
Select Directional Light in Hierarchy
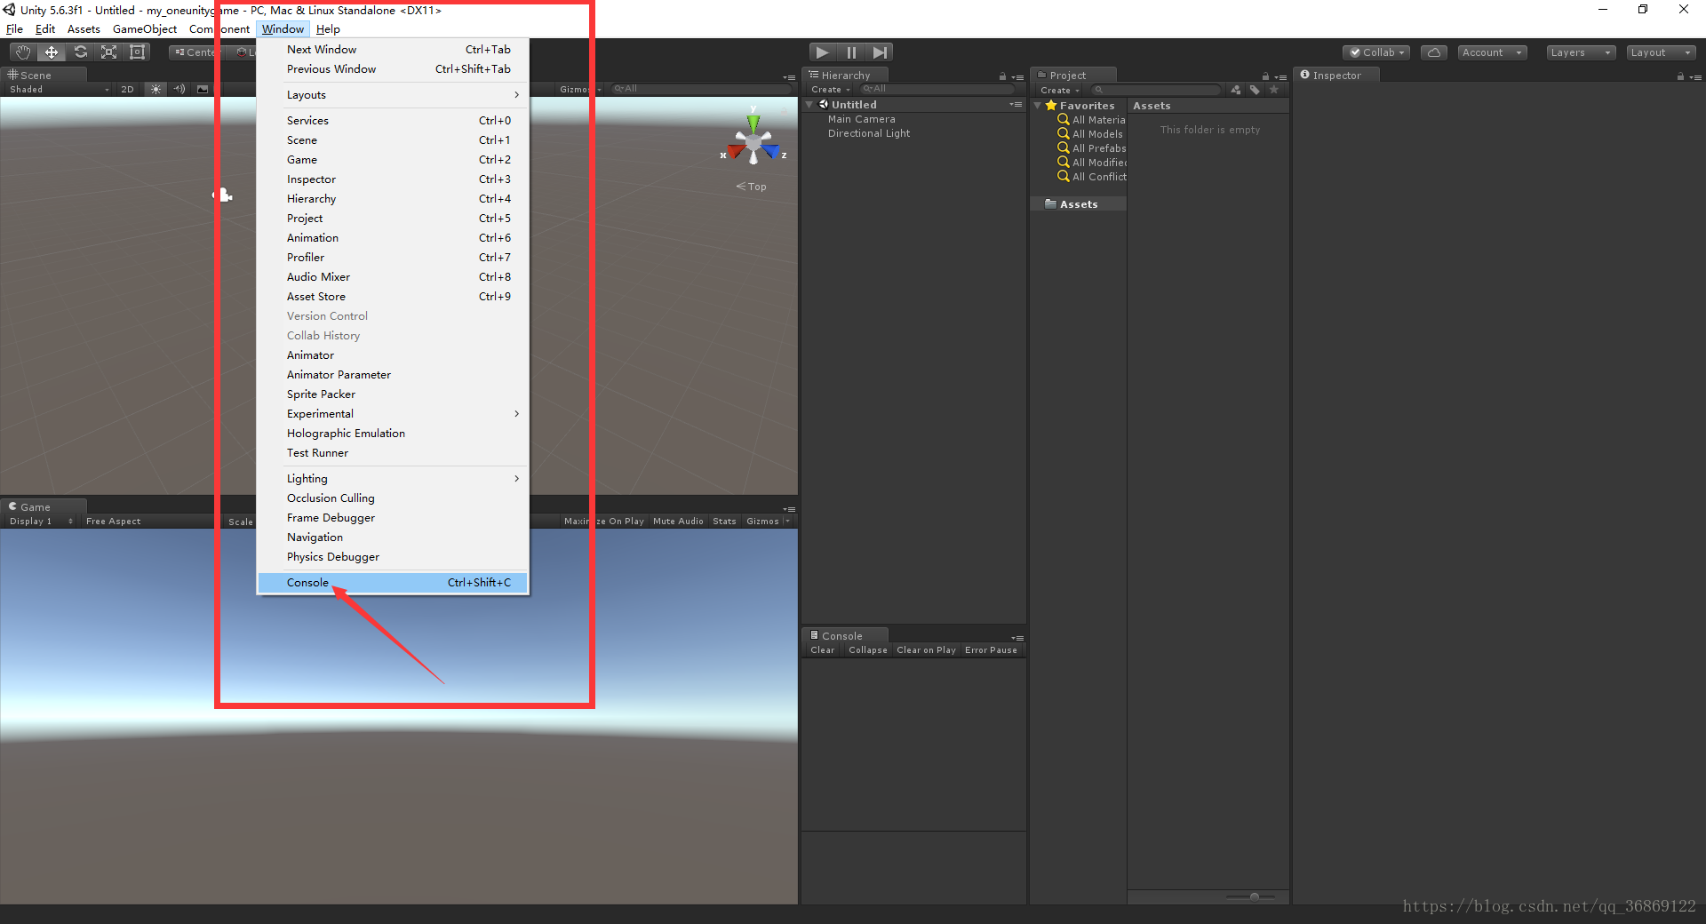(869, 133)
